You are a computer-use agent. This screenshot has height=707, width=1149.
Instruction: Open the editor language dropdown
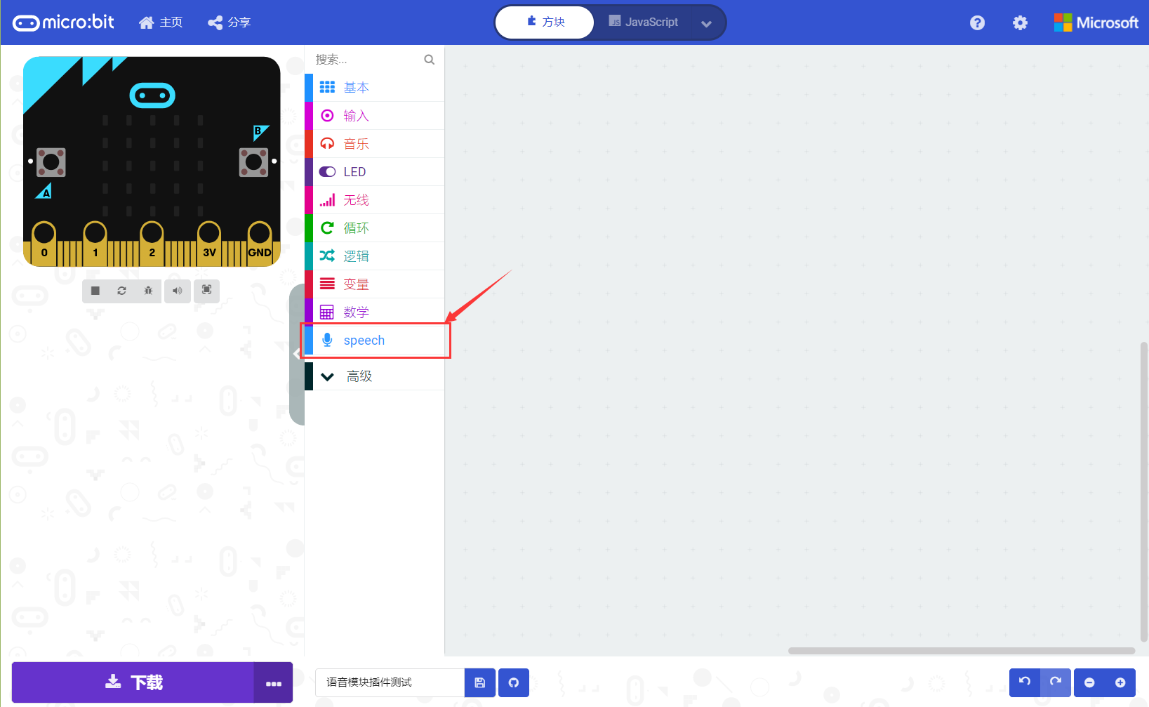pyautogui.click(x=707, y=22)
